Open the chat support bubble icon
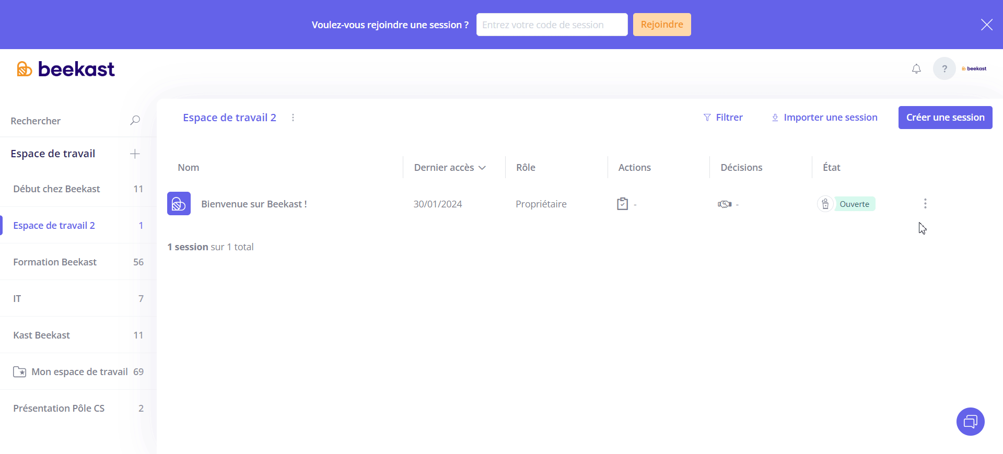1003x454 pixels. click(x=970, y=421)
